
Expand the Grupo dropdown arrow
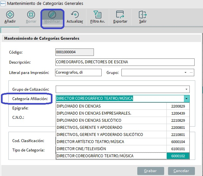click(186, 73)
